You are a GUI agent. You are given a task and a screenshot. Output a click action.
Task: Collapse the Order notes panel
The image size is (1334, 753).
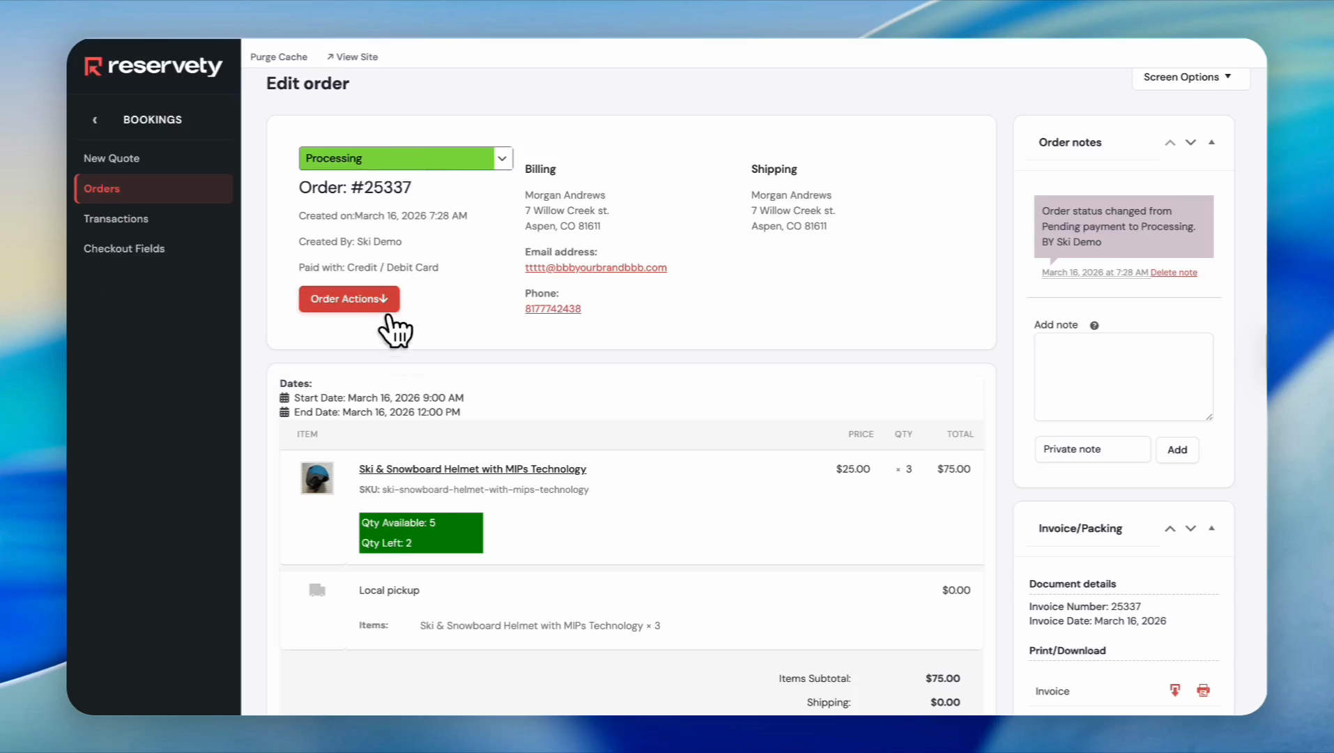1211,142
